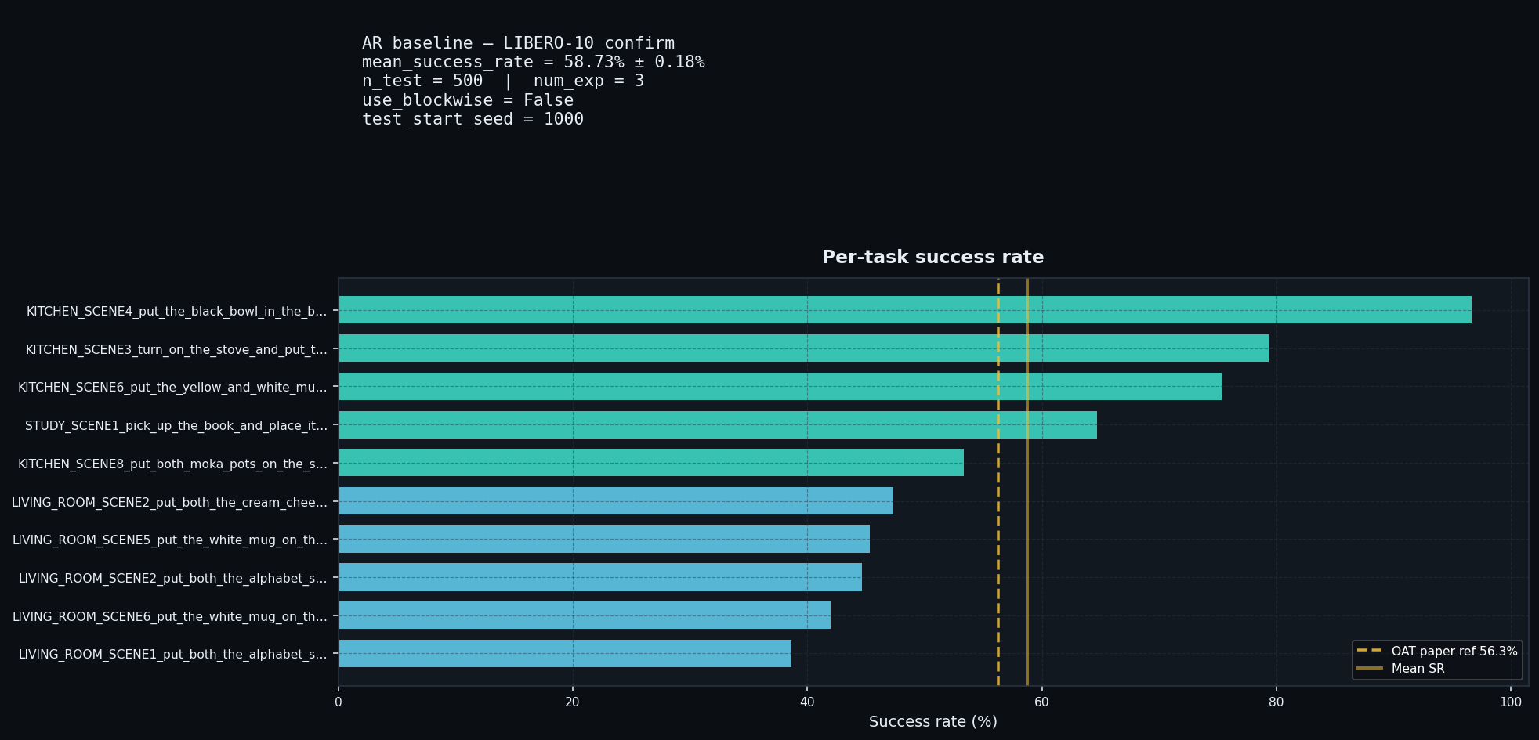Select the LIVING_ROOM_SCENE6_put_the_white_mug label
The image size is (1539, 740).
(x=170, y=617)
